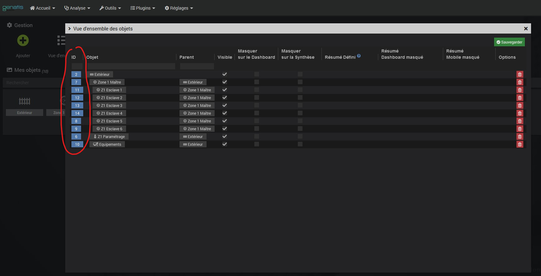Image resolution: width=541 pixels, height=276 pixels.
Task: Expand the Réglages dropdown menu
Action: pos(179,8)
